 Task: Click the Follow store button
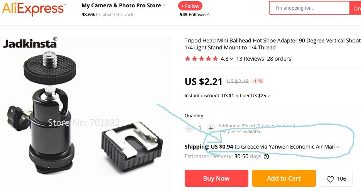(x=190, y=6)
